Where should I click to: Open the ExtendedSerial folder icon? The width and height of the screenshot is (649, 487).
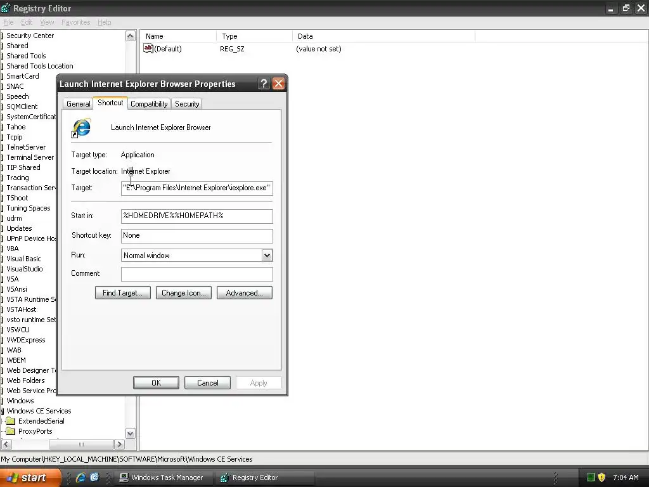click(x=11, y=421)
